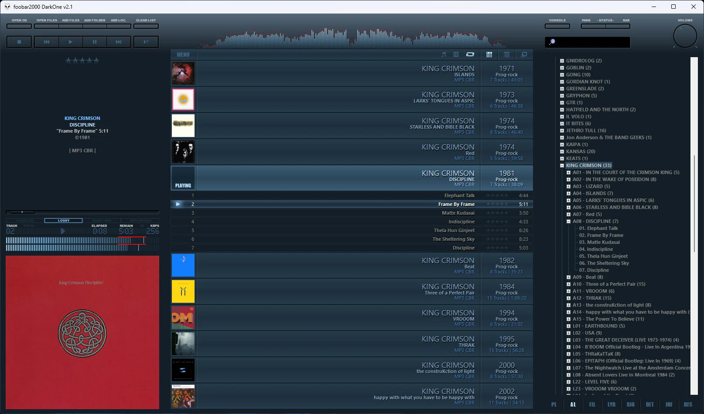Click the overlapping windows icon in playlist toolbar
Image resolution: width=704 pixels, height=414 pixels.
tap(524, 55)
